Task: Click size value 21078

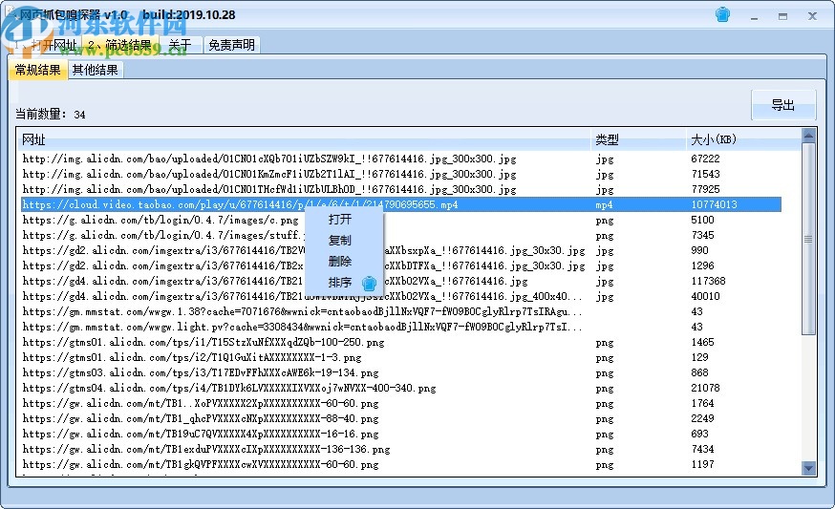Action: [705, 388]
